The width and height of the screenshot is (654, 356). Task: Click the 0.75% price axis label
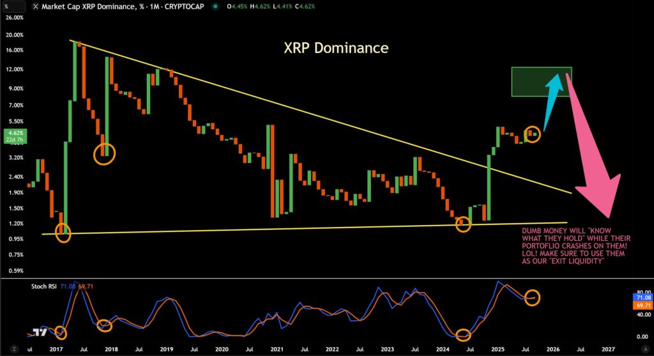coord(16,254)
